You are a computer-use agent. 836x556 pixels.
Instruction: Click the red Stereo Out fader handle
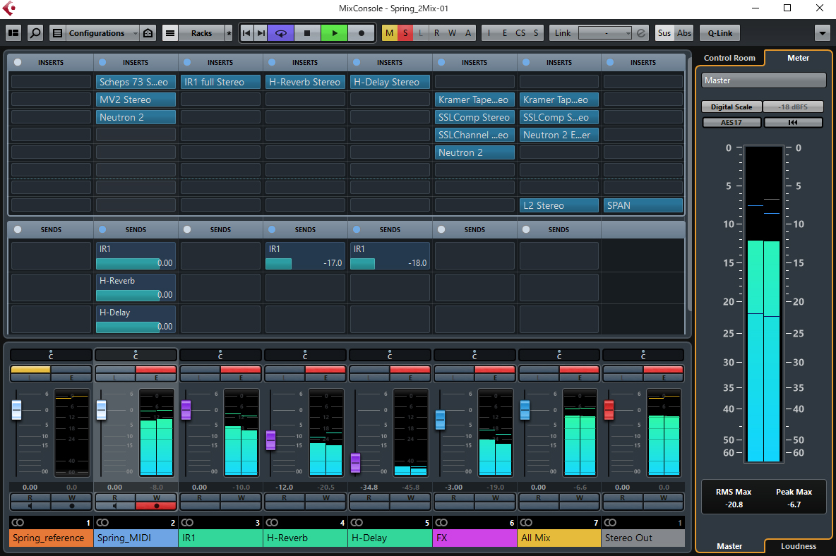tap(609, 410)
